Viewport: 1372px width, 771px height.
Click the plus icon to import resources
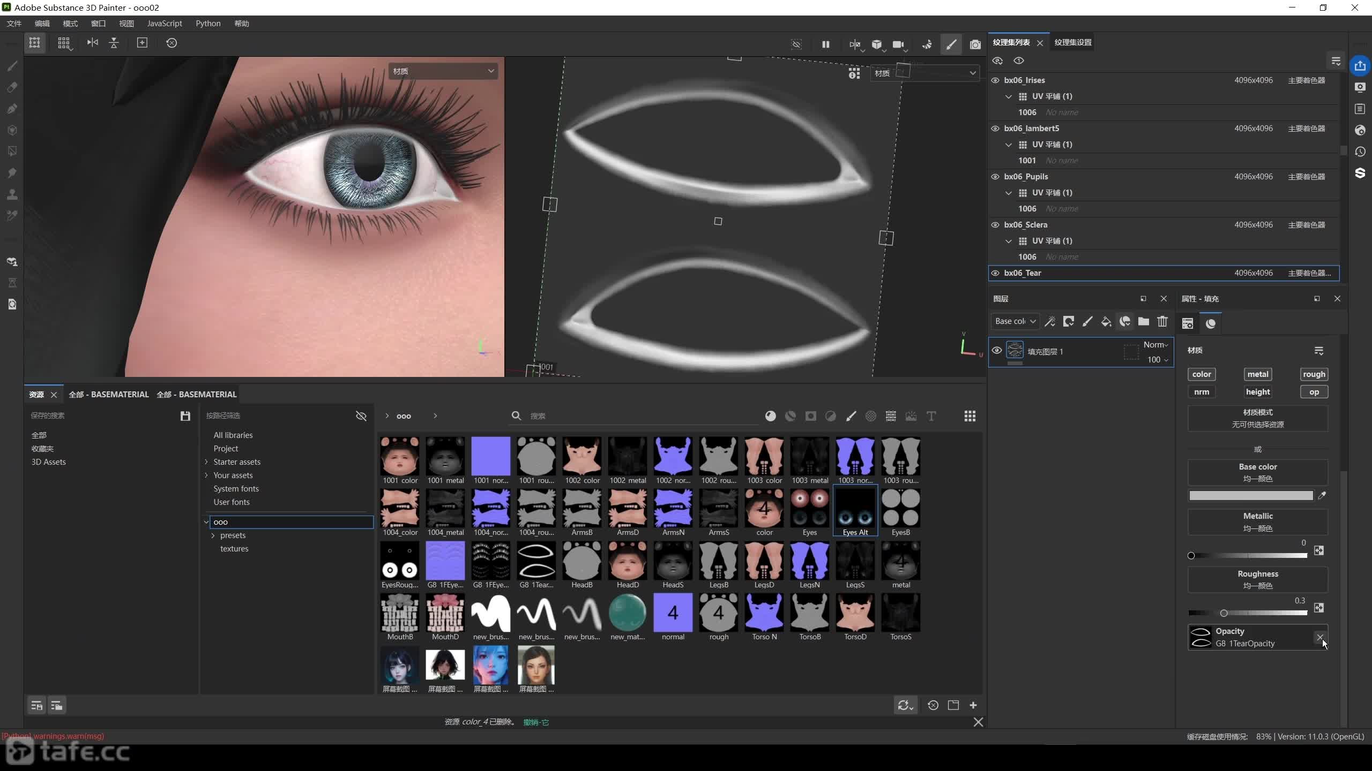pos(973,705)
